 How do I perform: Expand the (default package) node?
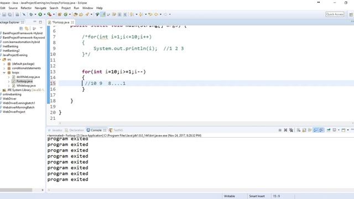click(4, 64)
